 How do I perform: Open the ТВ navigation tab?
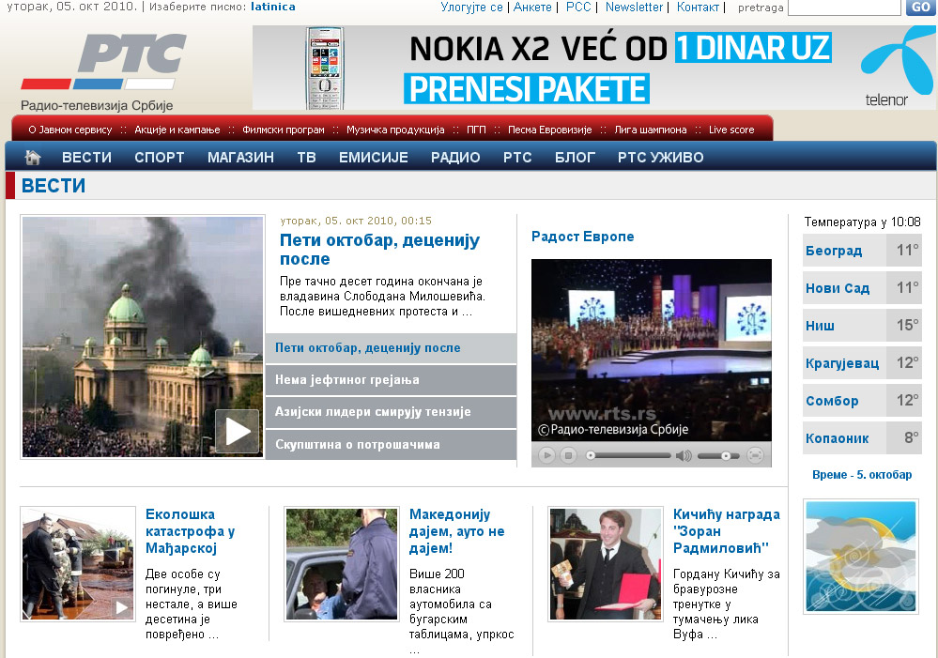[306, 158]
